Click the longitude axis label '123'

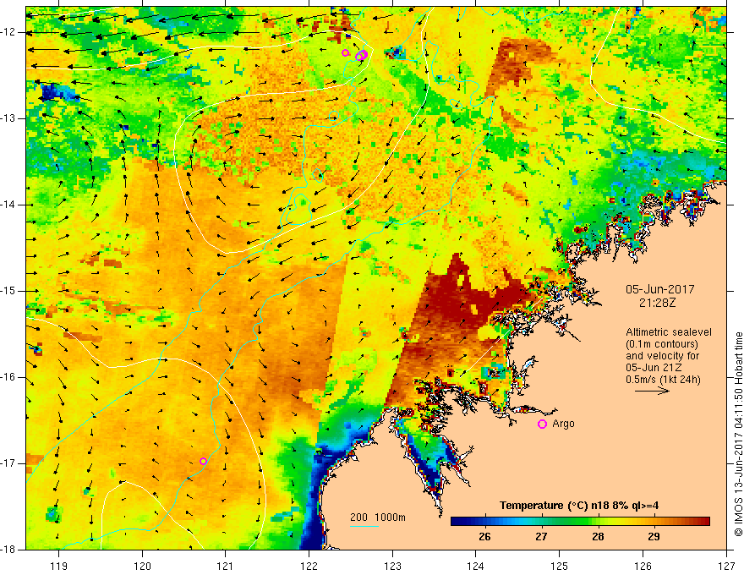coord(392,566)
